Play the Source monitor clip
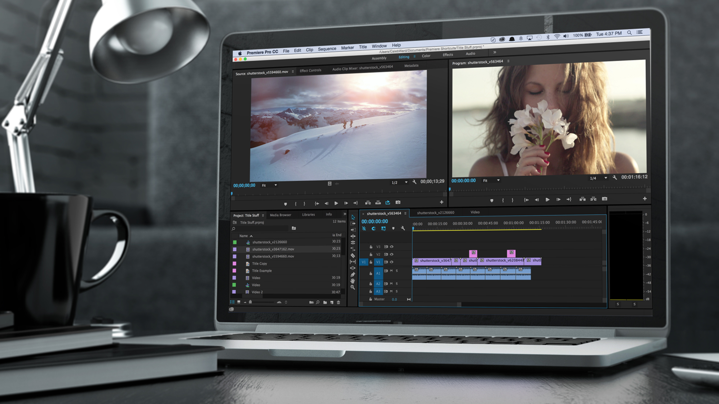The height and width of the screenshot is (404, 719). [336, 203]
